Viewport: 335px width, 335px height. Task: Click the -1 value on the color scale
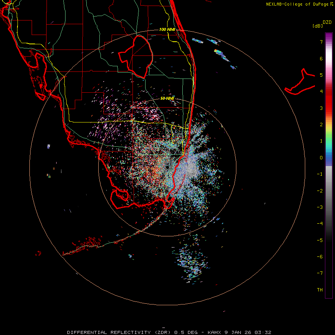(320, 174)
